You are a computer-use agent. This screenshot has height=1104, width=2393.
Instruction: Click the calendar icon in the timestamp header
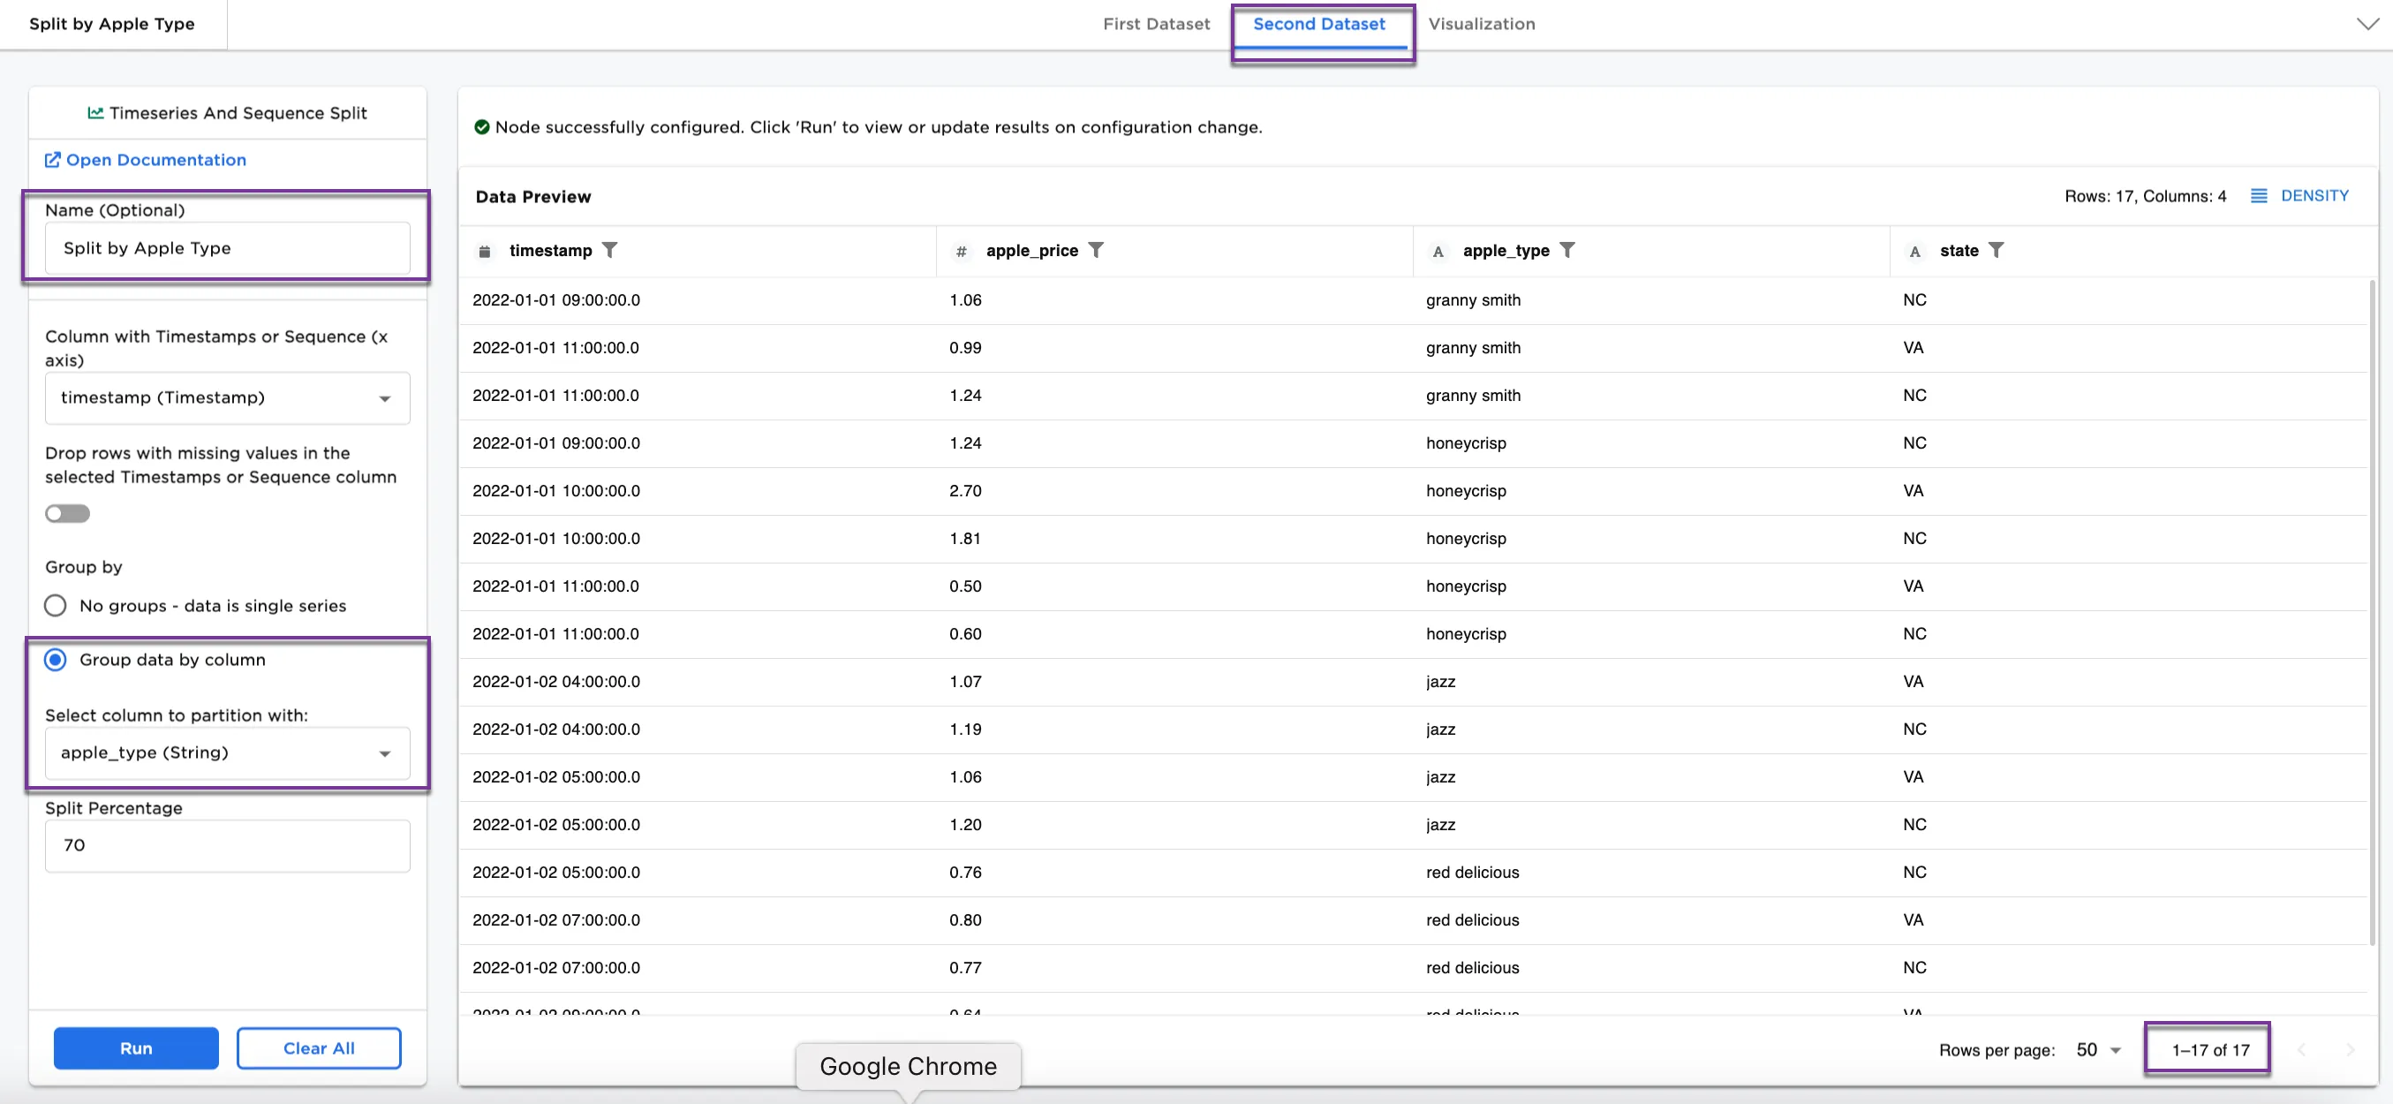[484, 251]
